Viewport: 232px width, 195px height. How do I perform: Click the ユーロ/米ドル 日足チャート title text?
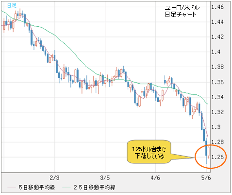(182, 11)
